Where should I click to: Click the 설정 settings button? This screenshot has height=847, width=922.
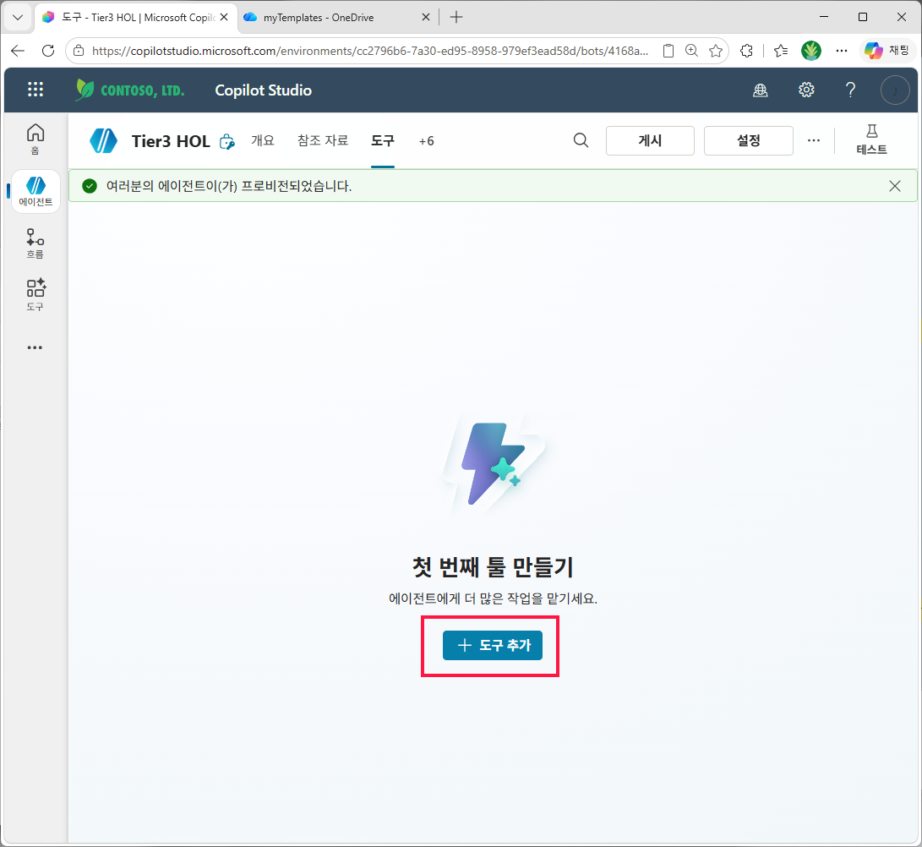point(749,140)
